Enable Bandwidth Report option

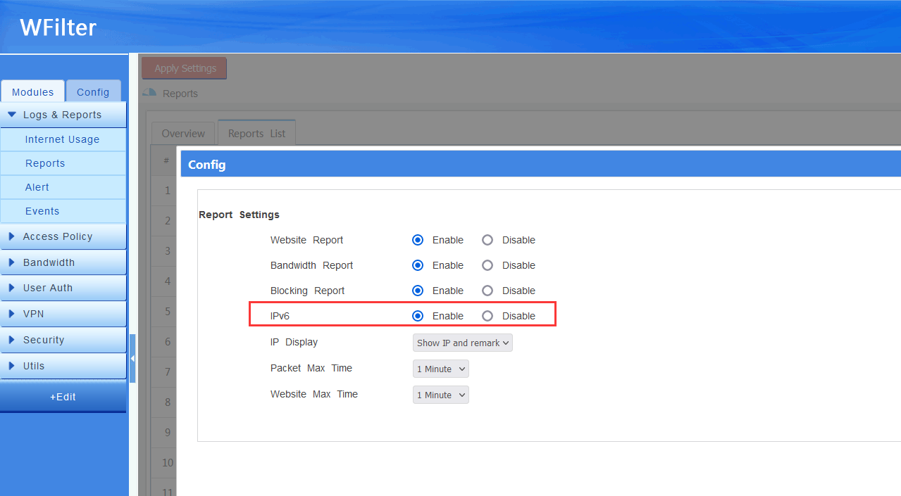[418, 265]
